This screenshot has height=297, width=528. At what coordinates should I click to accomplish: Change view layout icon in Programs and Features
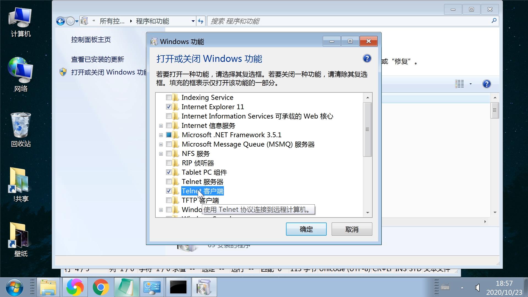[x=460, y=84]
